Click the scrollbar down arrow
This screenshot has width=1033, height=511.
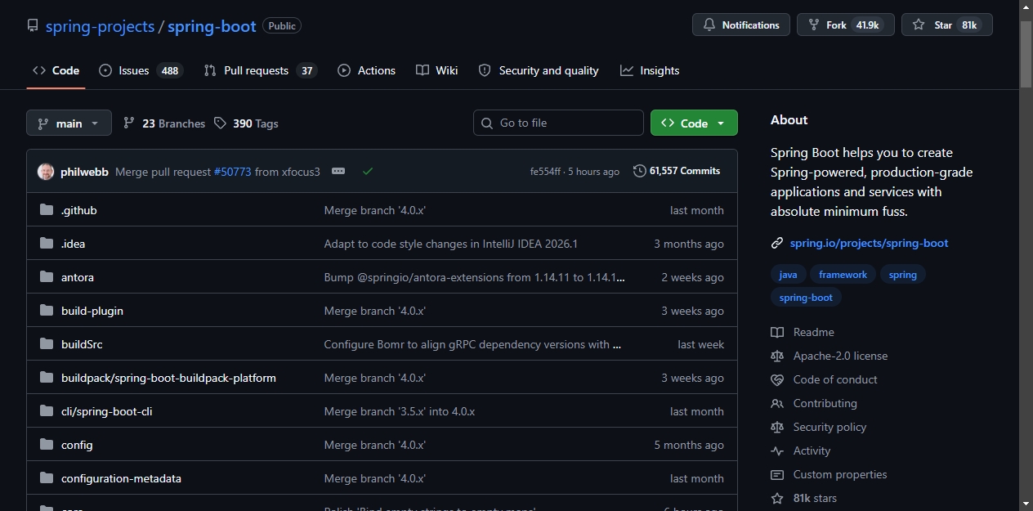(1026, 504)
